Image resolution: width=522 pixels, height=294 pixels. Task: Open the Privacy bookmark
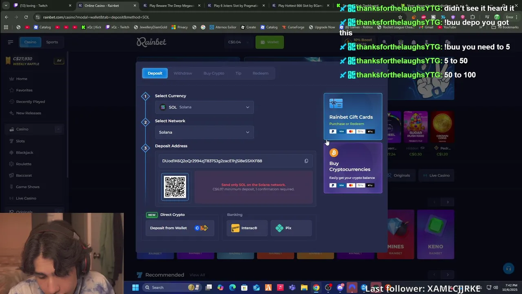[x=179, y=27]
